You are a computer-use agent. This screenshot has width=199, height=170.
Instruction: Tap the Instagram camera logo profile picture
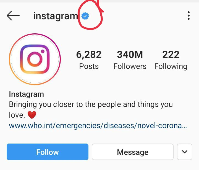coord(35,59)
